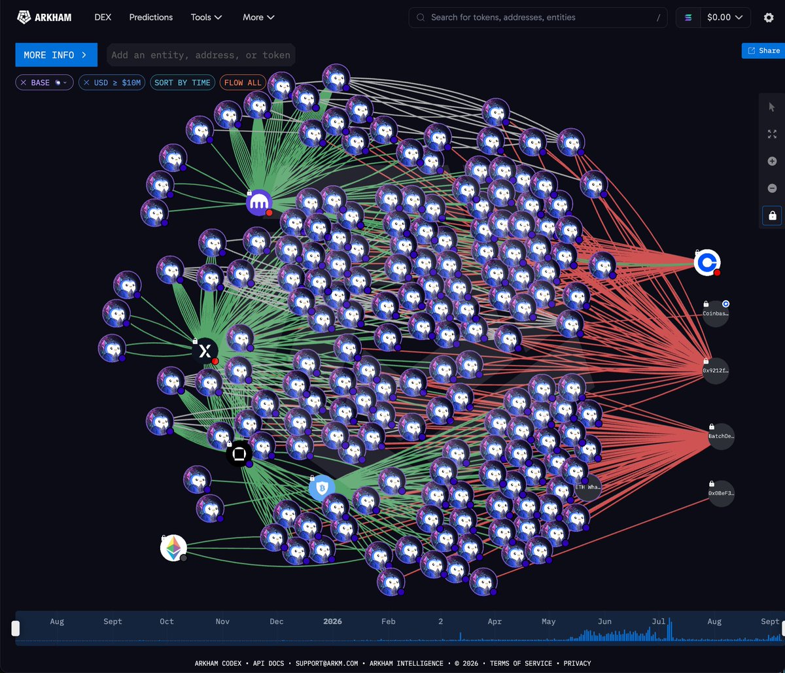This screenshot has width=785, height=673.
Task: Select the pointer cursor tool in graph controls
Action: pyautogui.click(x=772, y=107)
